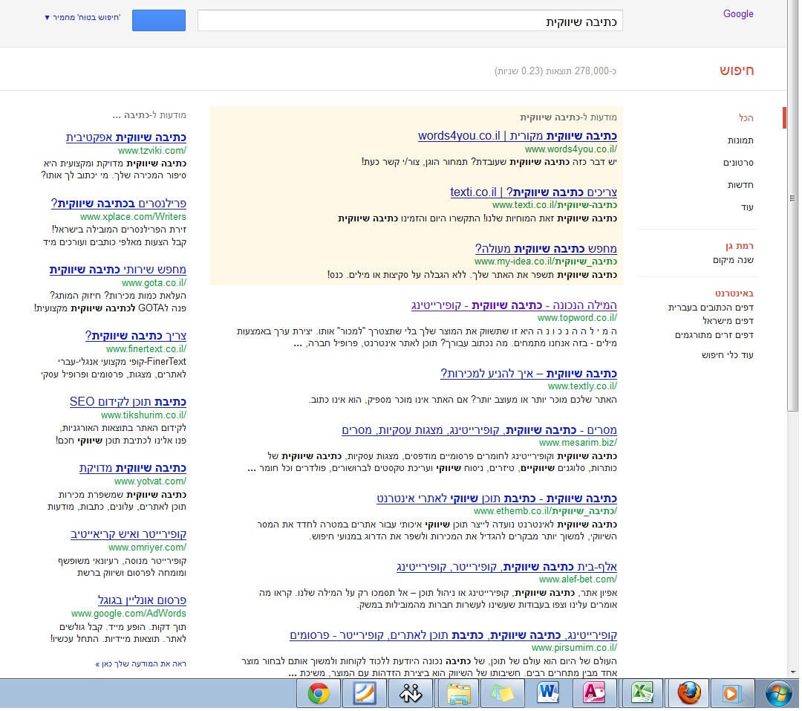Screen dimensions: 802x711
Task: Open the two-figures-with-arrows taskbar icon
Action: 411,694
